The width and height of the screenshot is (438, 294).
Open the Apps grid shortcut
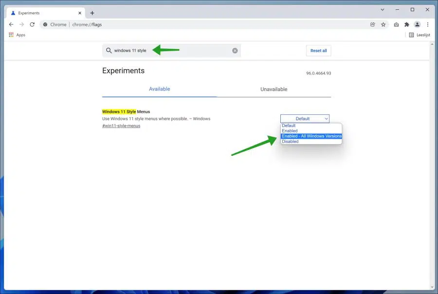(x=17, y=35)
